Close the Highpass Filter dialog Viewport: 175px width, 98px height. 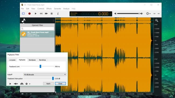coord(60,84)
